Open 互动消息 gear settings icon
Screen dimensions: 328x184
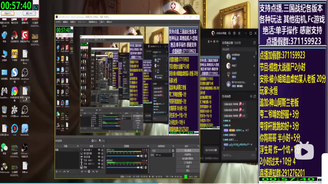[x=251, y=96]
